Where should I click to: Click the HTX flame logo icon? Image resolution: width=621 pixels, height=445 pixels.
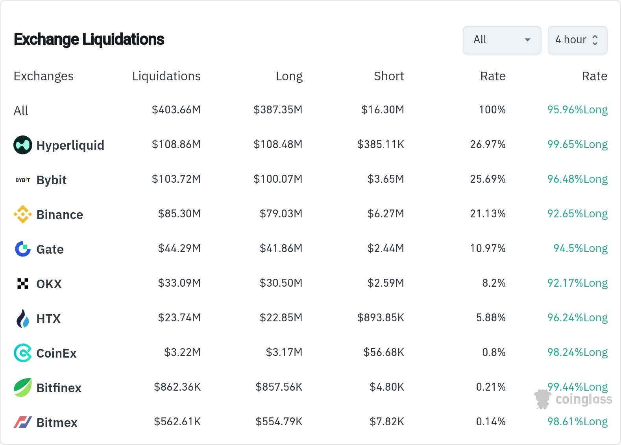click(23, 318)
